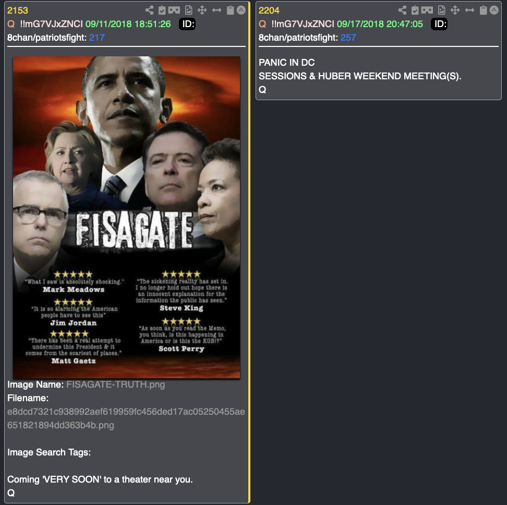Click the horizontal resize arrow on post 2153
Image resolution: width=507 pixels, height=505 pixels.
pyautogui.click(x=216, y=10)
